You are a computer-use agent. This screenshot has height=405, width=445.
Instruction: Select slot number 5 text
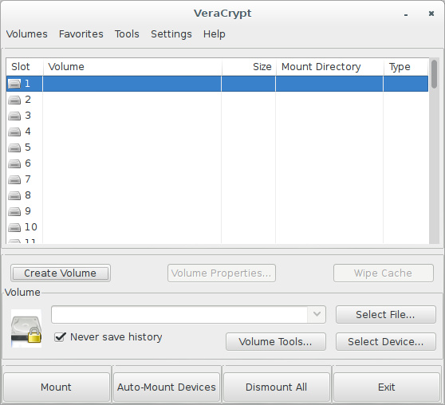(28, 147)
